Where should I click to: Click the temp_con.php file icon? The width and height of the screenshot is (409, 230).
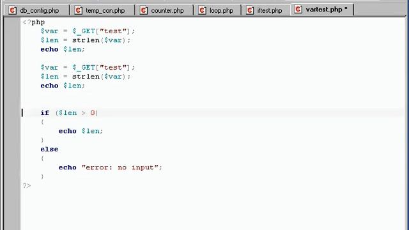78,10
